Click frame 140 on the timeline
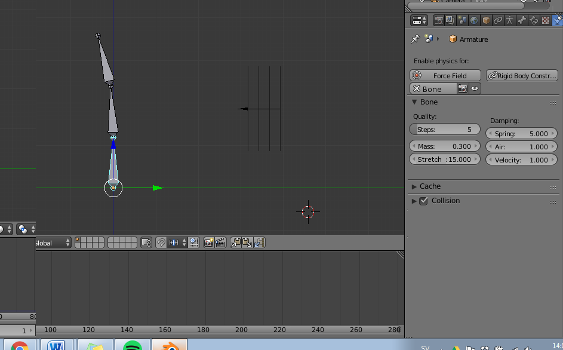 tap(127, 330)
